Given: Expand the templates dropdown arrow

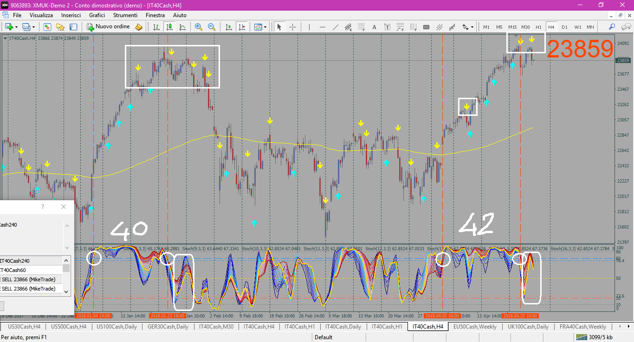Looking at the screenshot, I should pos(265,27).
